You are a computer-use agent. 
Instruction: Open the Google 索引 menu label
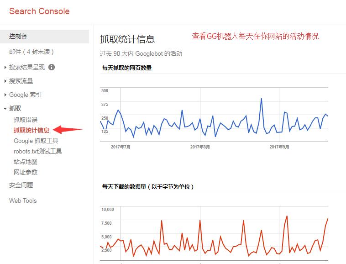click(x=25, y=95)
